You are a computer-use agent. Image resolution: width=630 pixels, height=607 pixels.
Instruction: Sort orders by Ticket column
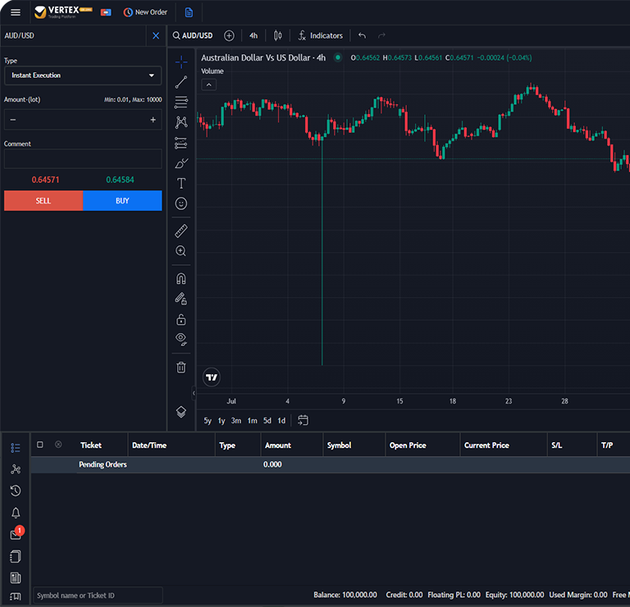(91, 445)
